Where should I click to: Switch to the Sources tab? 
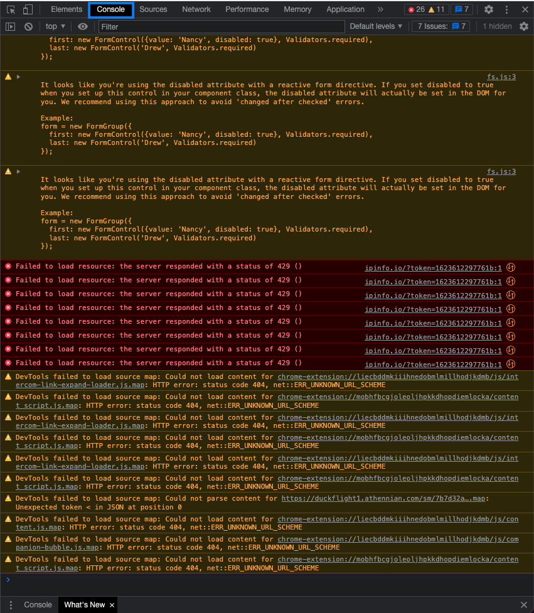pos(153,9)
